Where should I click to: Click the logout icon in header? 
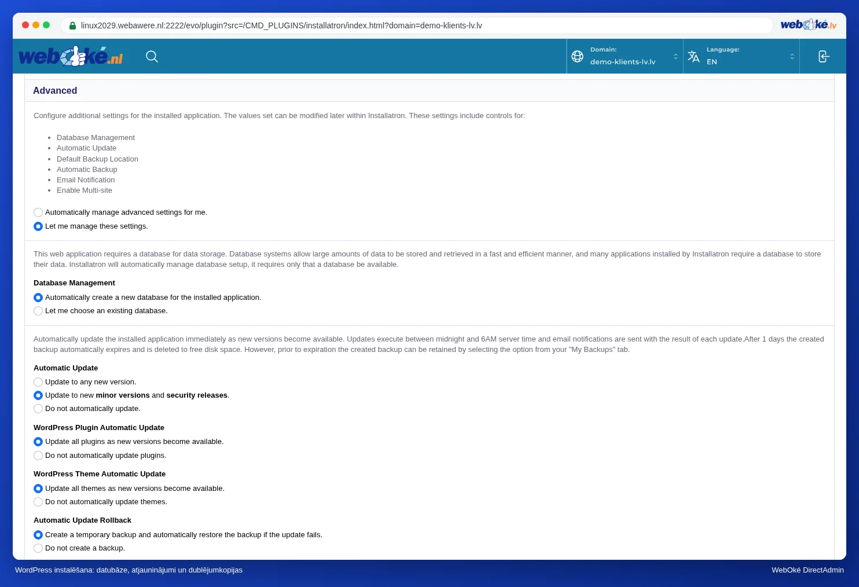(x=824, y=56)
